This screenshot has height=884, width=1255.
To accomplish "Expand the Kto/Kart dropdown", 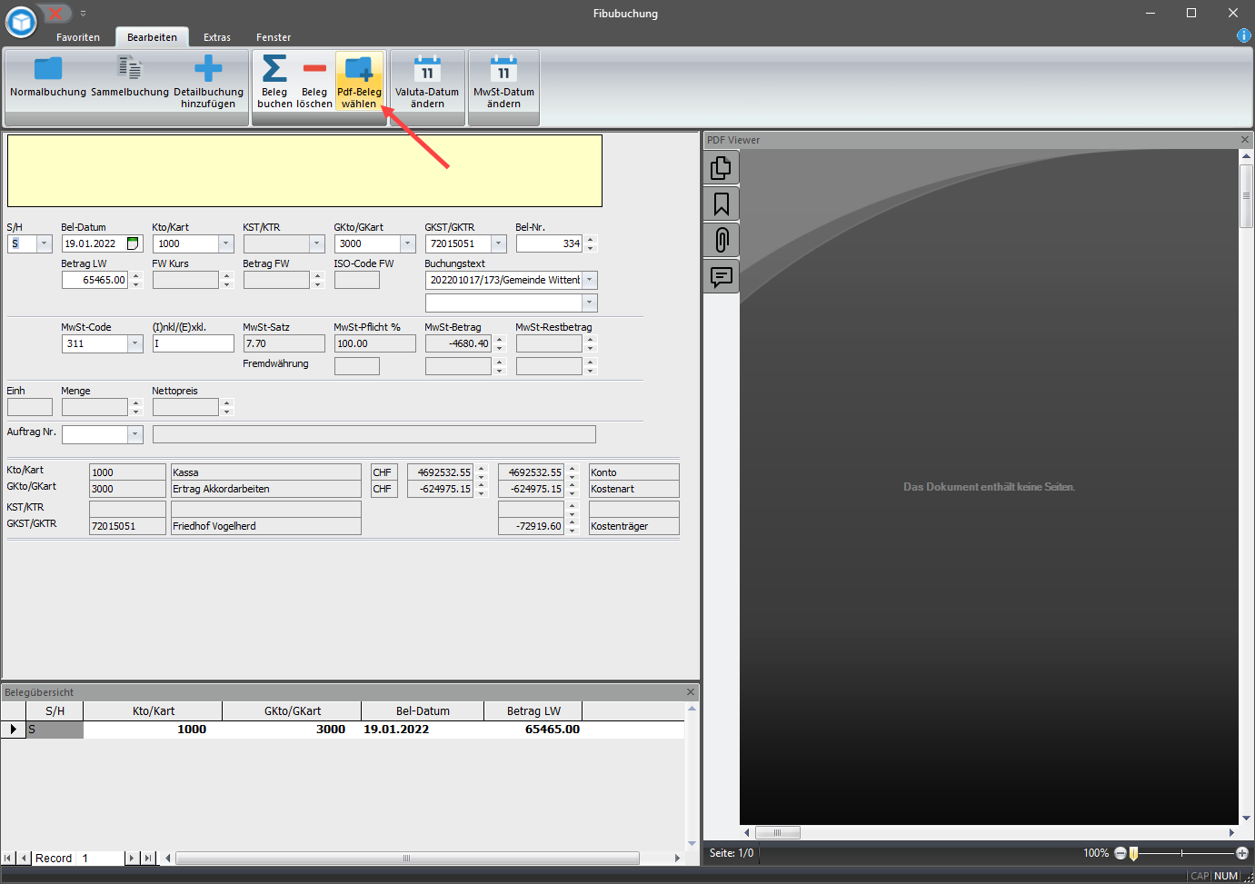I will pos(226,243).
